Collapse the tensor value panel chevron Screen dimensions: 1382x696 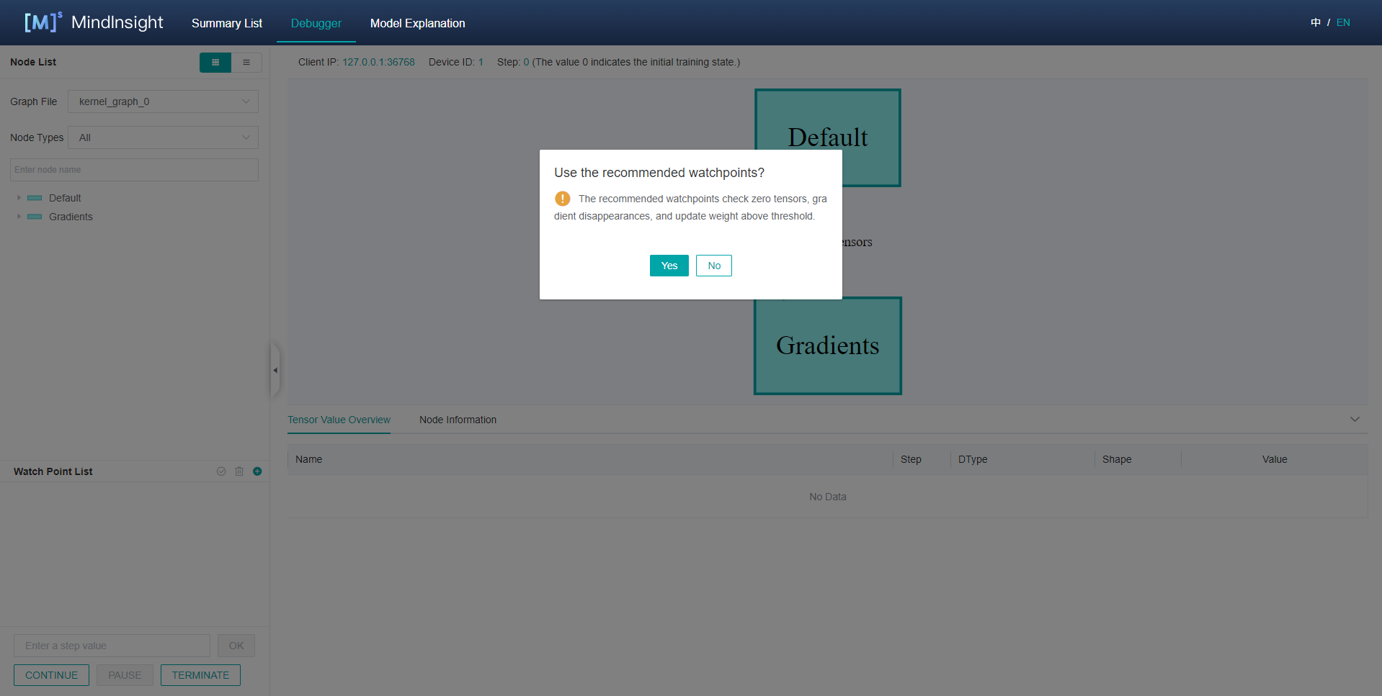click(1355, 420)
